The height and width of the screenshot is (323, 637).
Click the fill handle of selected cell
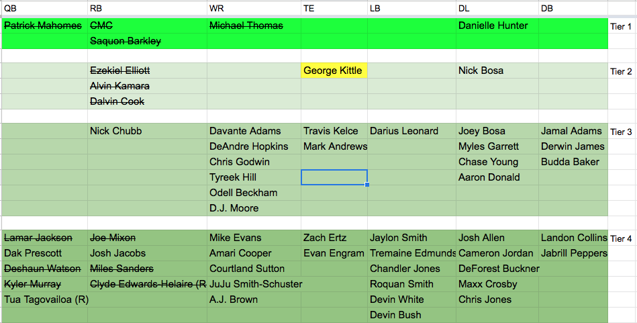pos(367,185)
